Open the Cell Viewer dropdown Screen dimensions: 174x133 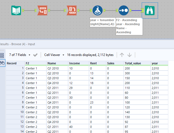(54, 55)
